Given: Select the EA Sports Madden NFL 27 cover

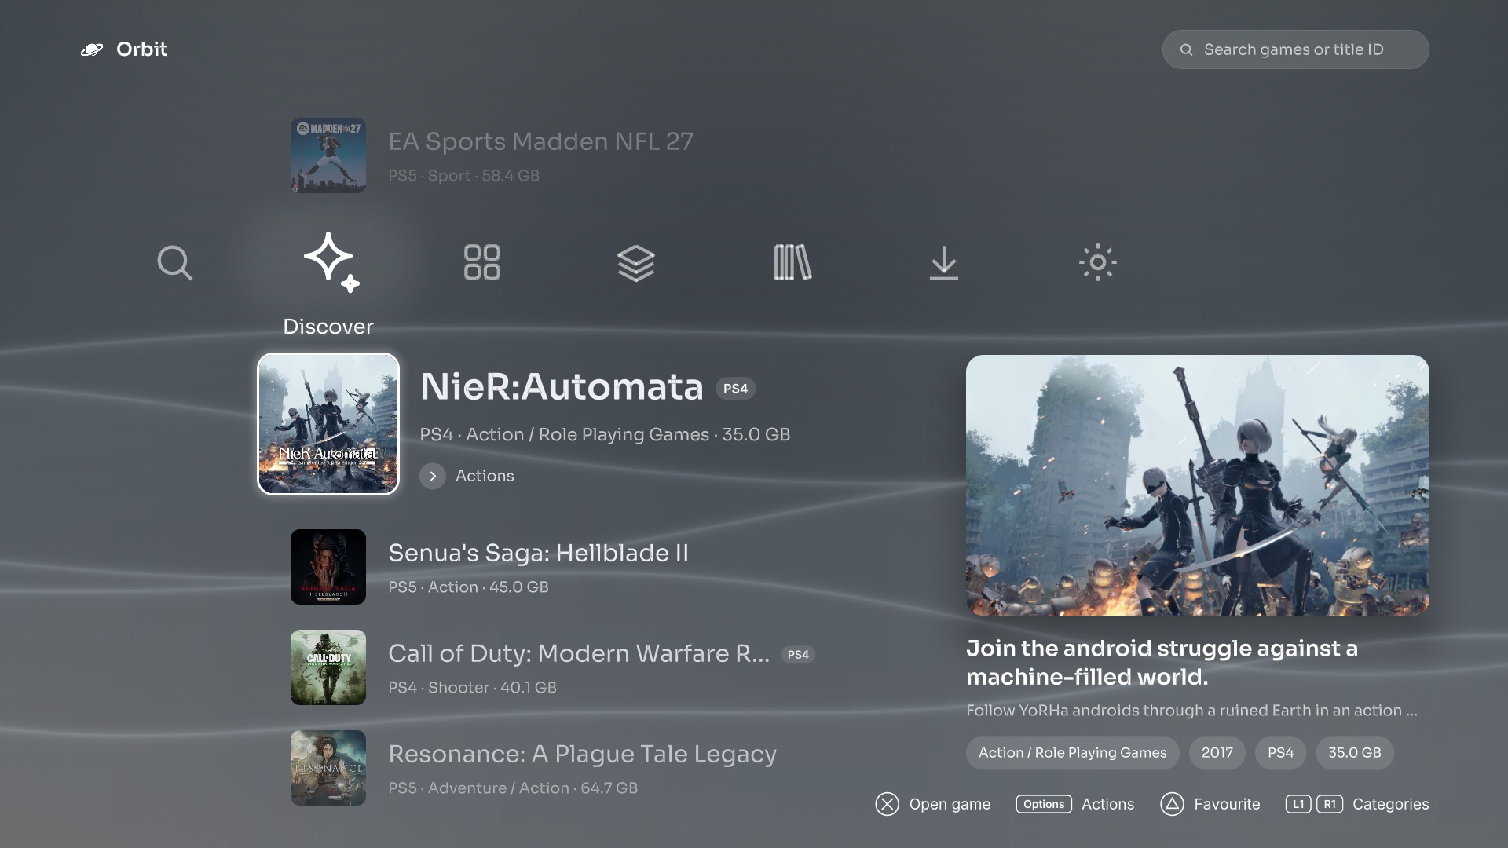Looking at the screenshot, I should coord(328,155).
